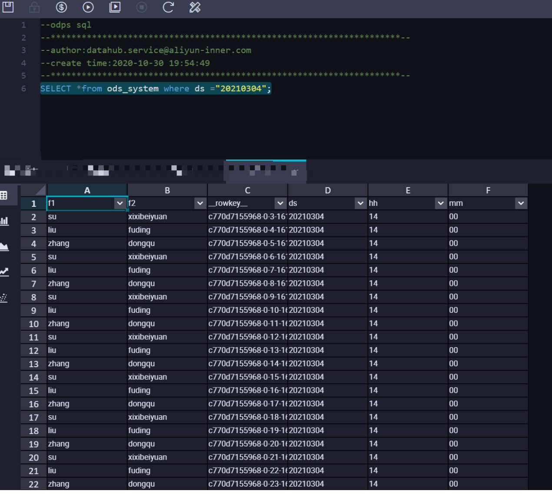Click the Save floppy disk icon
The image size is (552, 494).
[x=8, y=7]
